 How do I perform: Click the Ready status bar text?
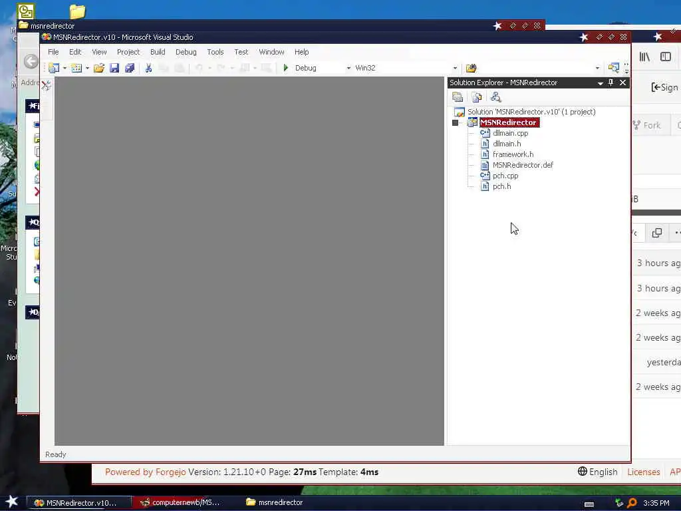[56, 454]
